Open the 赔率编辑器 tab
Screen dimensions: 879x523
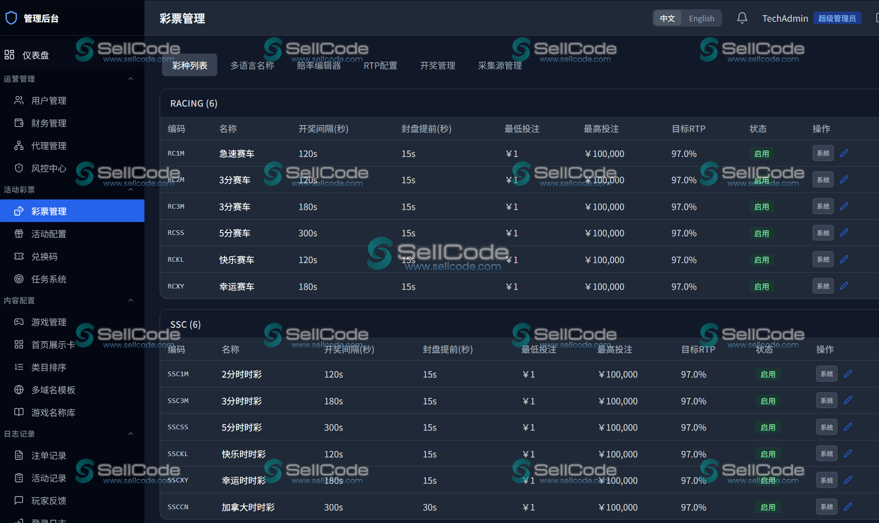[319, 66]
